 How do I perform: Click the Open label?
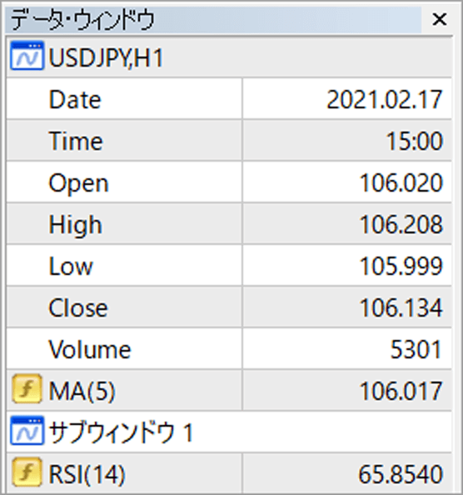point(78,183)
